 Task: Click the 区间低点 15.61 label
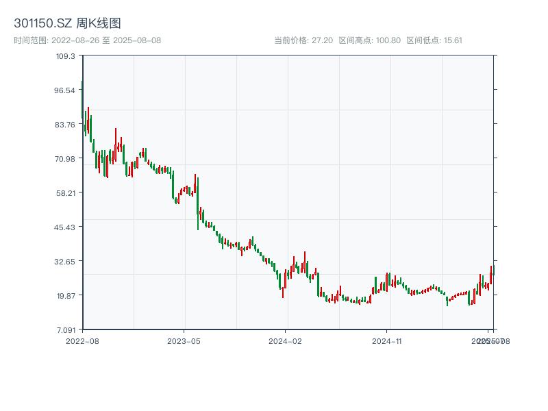click(x=434, y=40)
